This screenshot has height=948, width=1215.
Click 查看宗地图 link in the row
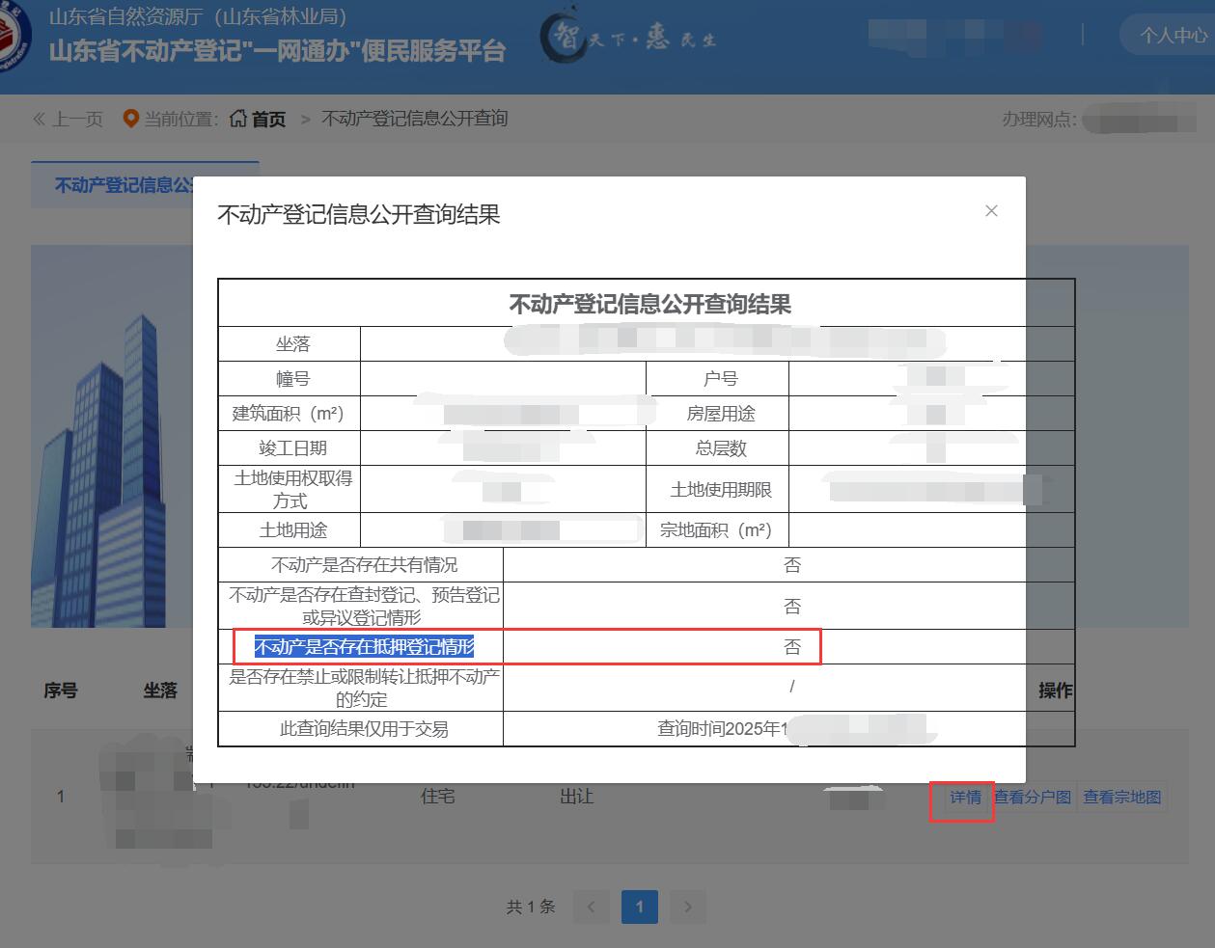point(1121,798)
